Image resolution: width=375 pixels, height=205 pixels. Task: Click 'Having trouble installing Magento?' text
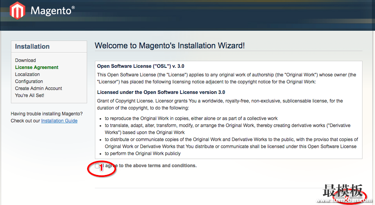(x=46, y=114)
